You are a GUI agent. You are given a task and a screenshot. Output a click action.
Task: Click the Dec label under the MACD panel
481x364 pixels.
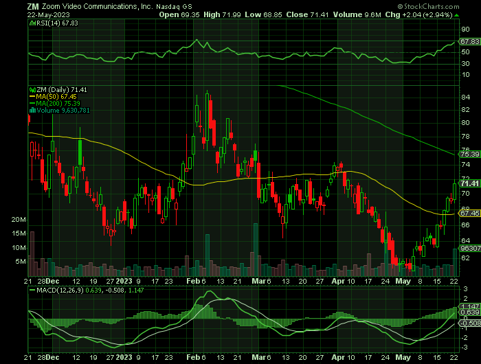click(x=54, y=358)
